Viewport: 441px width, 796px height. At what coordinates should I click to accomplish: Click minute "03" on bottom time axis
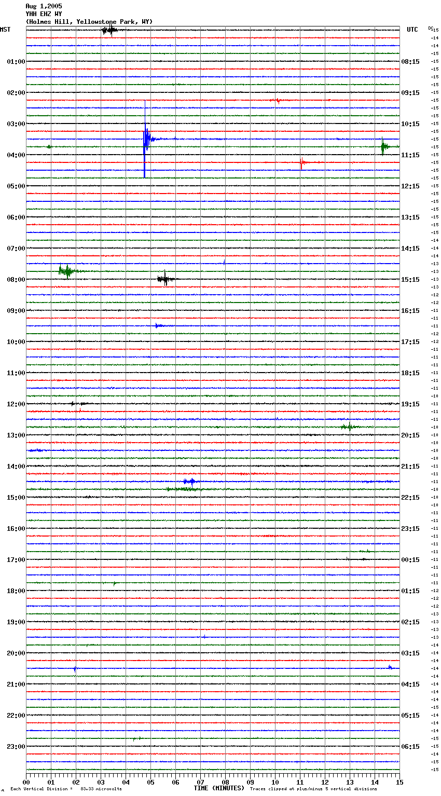pos(101,782)
